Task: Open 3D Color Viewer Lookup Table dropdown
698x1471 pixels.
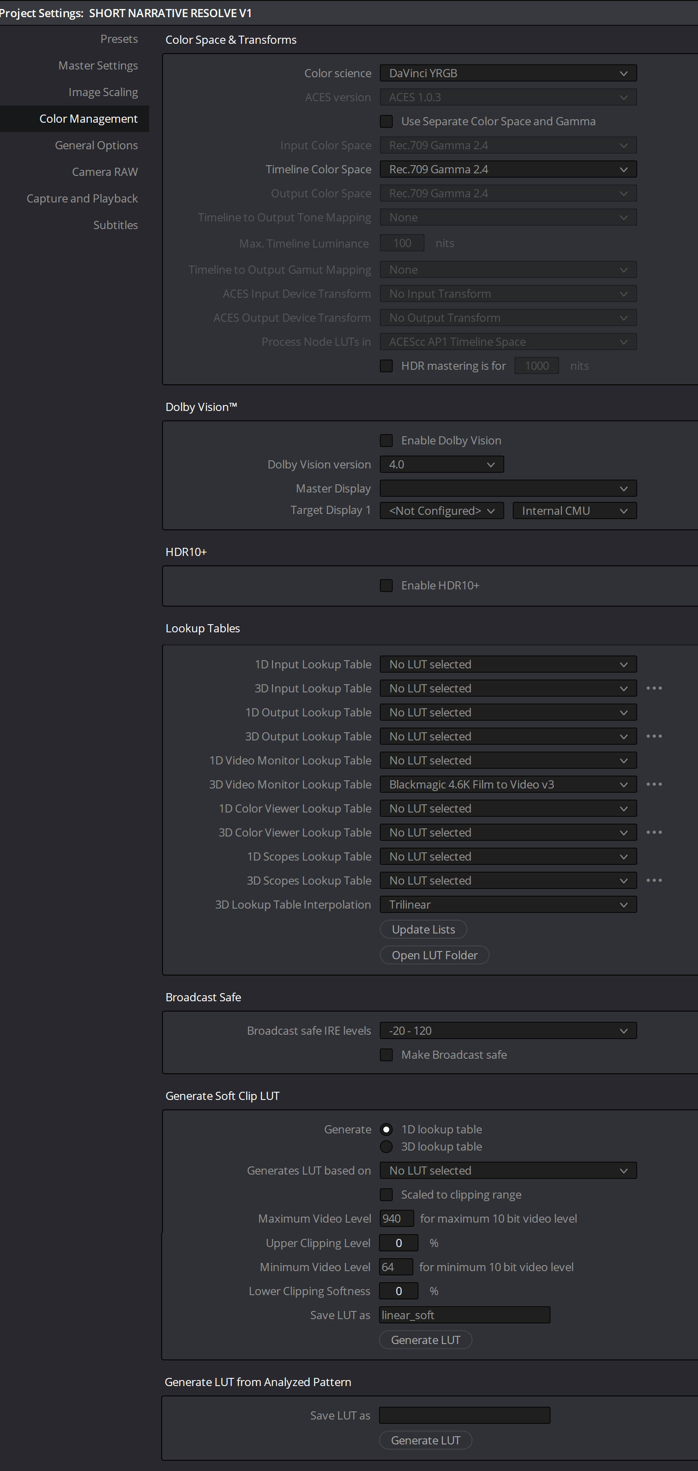Action: pyautogui.click(x=508, y=832)
